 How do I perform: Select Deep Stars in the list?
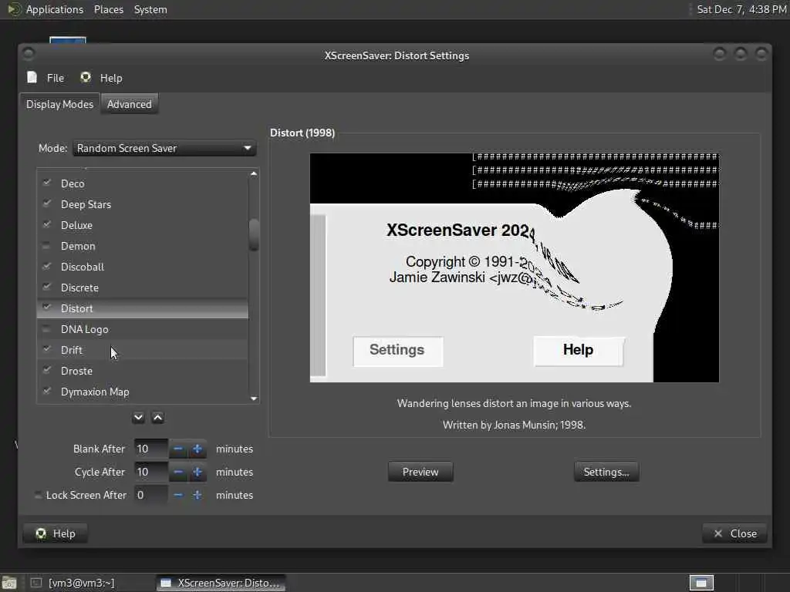pos(143,204)
